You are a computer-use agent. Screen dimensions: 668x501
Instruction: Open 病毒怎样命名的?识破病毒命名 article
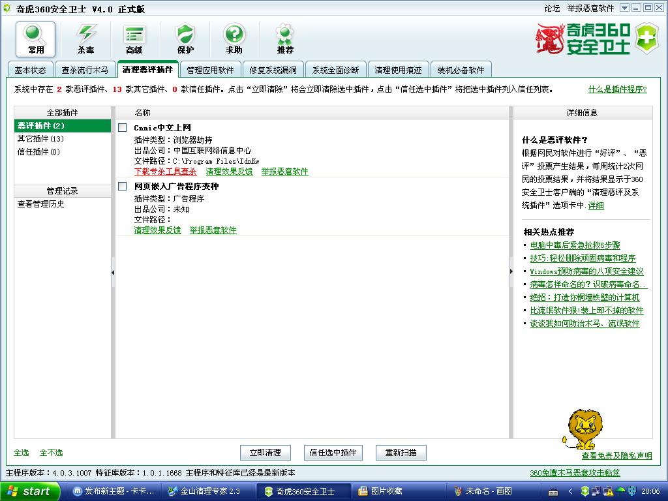[x=588, y=284]
